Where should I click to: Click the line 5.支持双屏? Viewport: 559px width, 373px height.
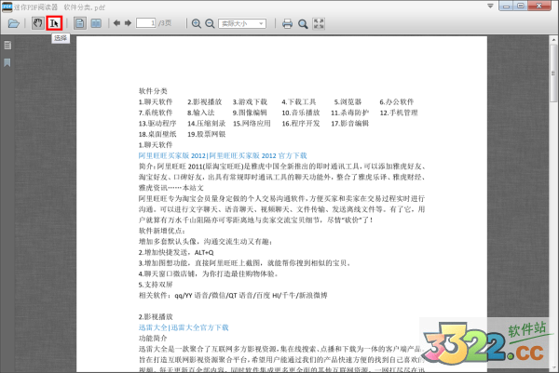pyautogui.click(x=156, y=285)
